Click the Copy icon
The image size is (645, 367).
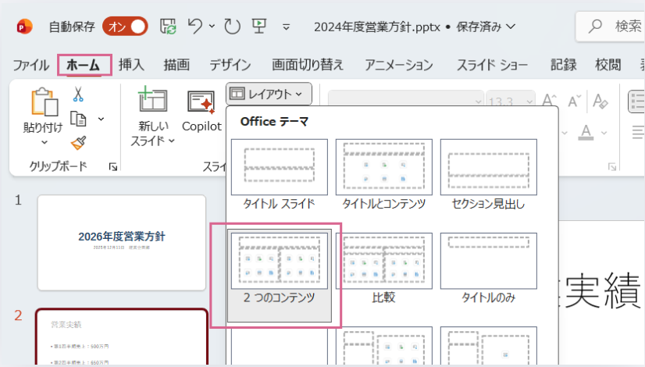tap(78, 119)
